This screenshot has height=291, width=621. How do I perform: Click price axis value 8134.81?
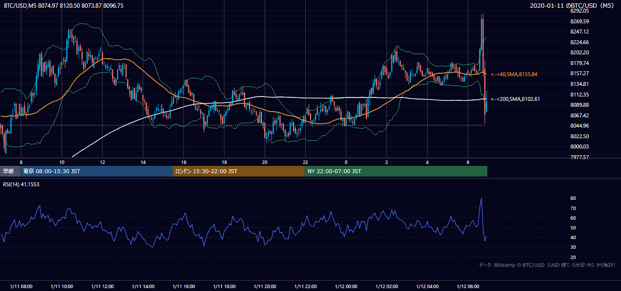580,84
